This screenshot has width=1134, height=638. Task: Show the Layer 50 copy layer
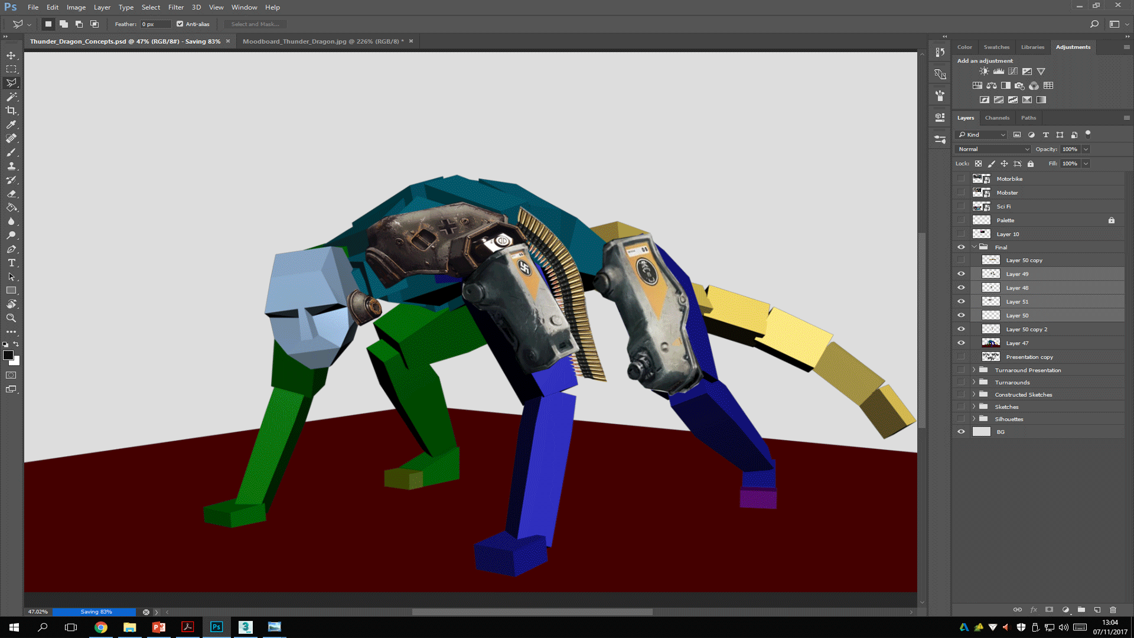pyautogui.click(x=961, y=261)
